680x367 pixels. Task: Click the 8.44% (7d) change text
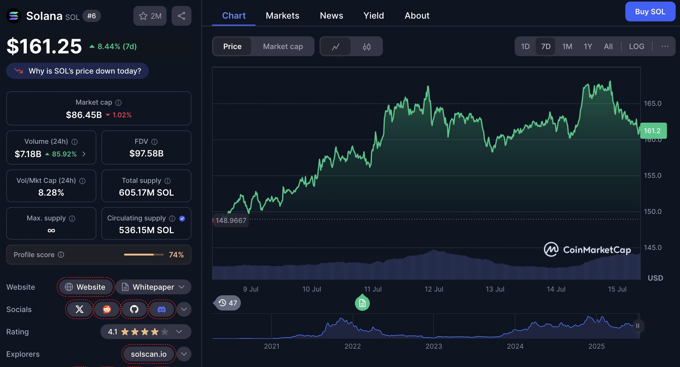(117, 47)
